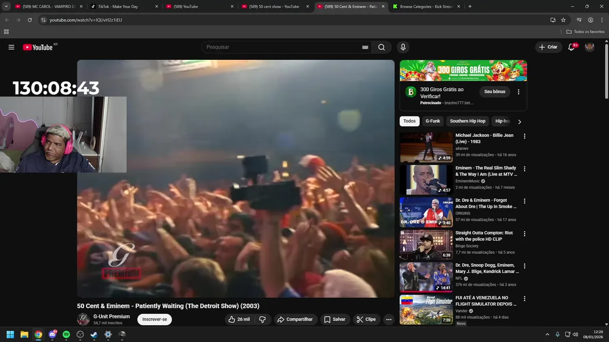Subscribe with the Inscrever-se button
The height and width of the screenshot is (342, 609).
155,319
